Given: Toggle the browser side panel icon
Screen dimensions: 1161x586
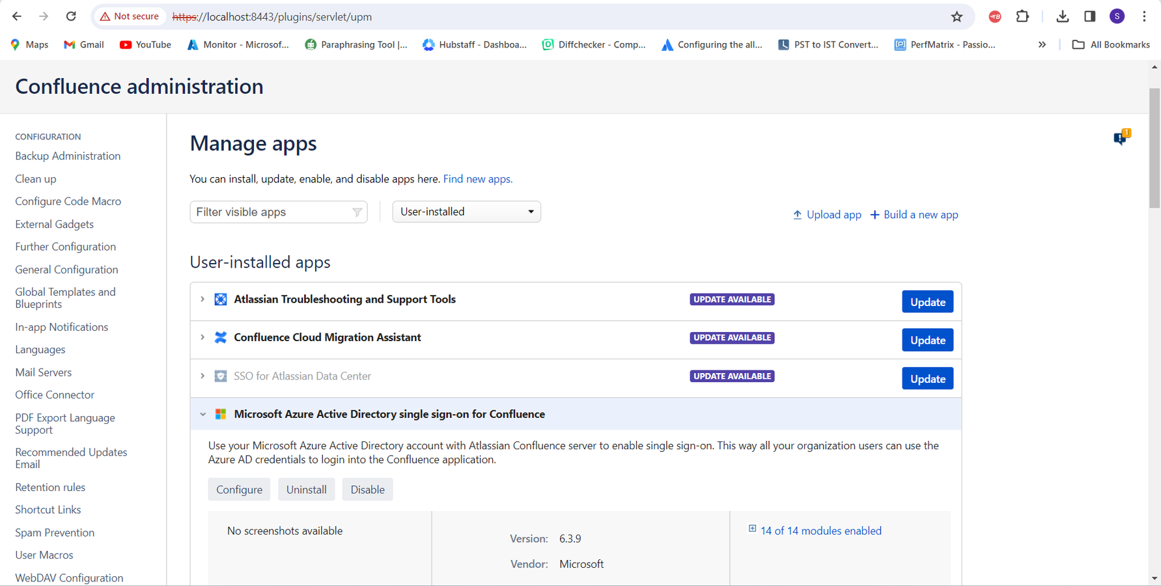Looking at the screenshot, I should click(x=1090, y=16).
